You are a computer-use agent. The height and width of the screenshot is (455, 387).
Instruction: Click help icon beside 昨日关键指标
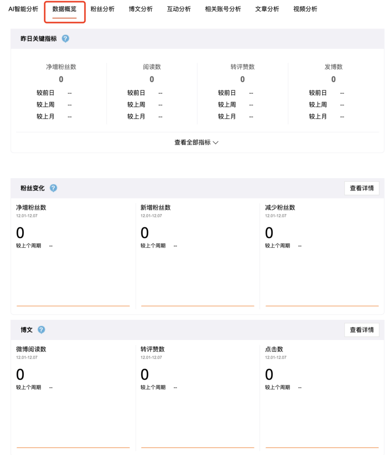[x=66, y=39]
